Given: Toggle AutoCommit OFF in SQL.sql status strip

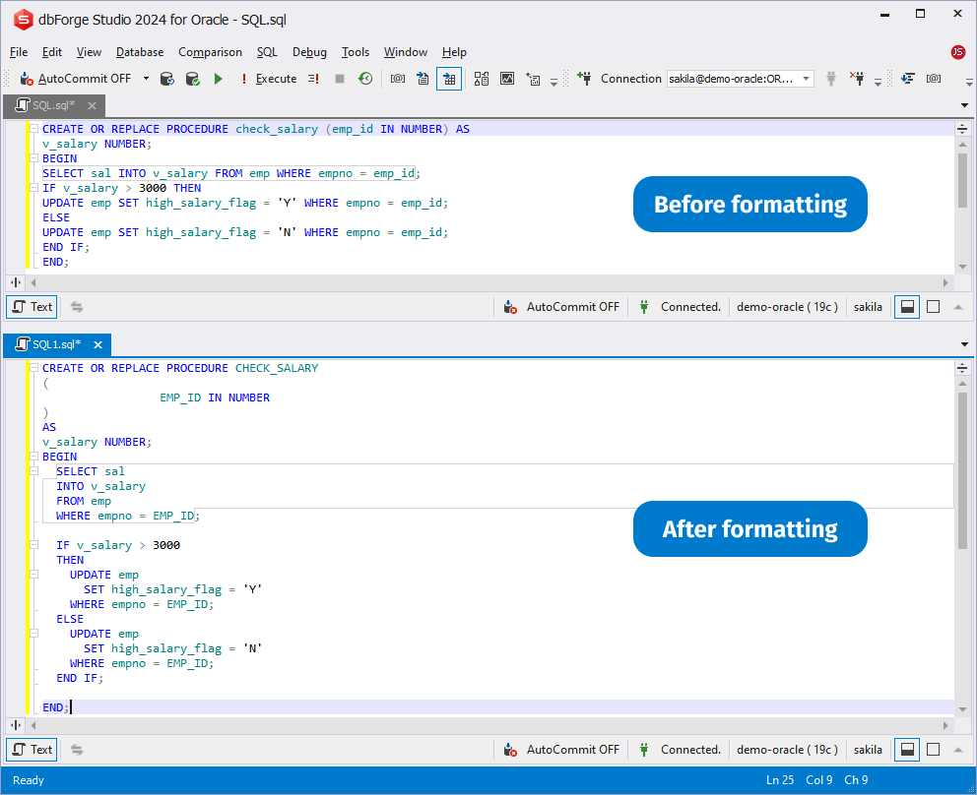Looking at the screenshot, I should 562,307.
